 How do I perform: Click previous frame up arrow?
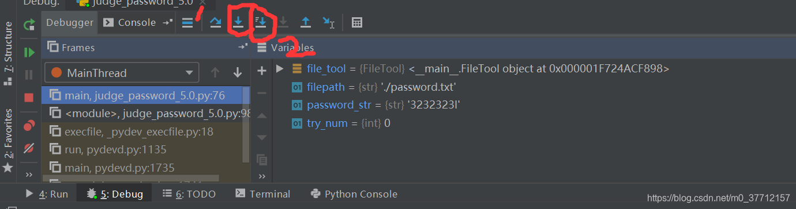(x=215, y=73)
